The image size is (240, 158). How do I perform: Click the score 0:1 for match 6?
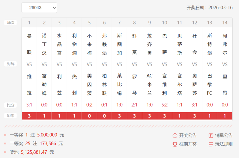pyautogui.click(x=104, y=105)
